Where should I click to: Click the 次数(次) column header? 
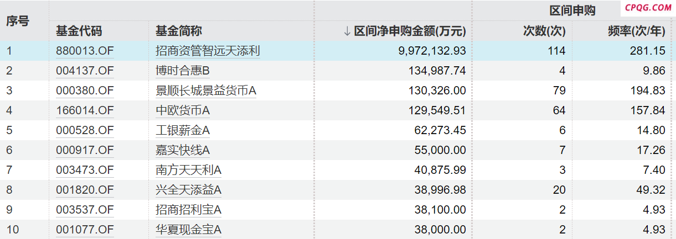(x=544, y=31)
